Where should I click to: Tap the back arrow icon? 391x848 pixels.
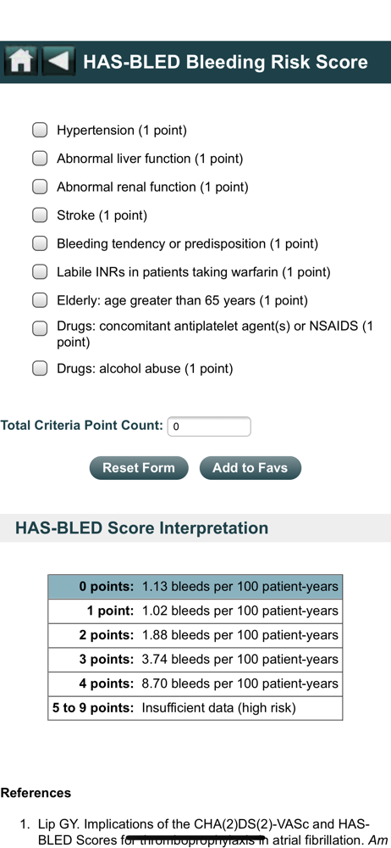(x=58, y=61)
